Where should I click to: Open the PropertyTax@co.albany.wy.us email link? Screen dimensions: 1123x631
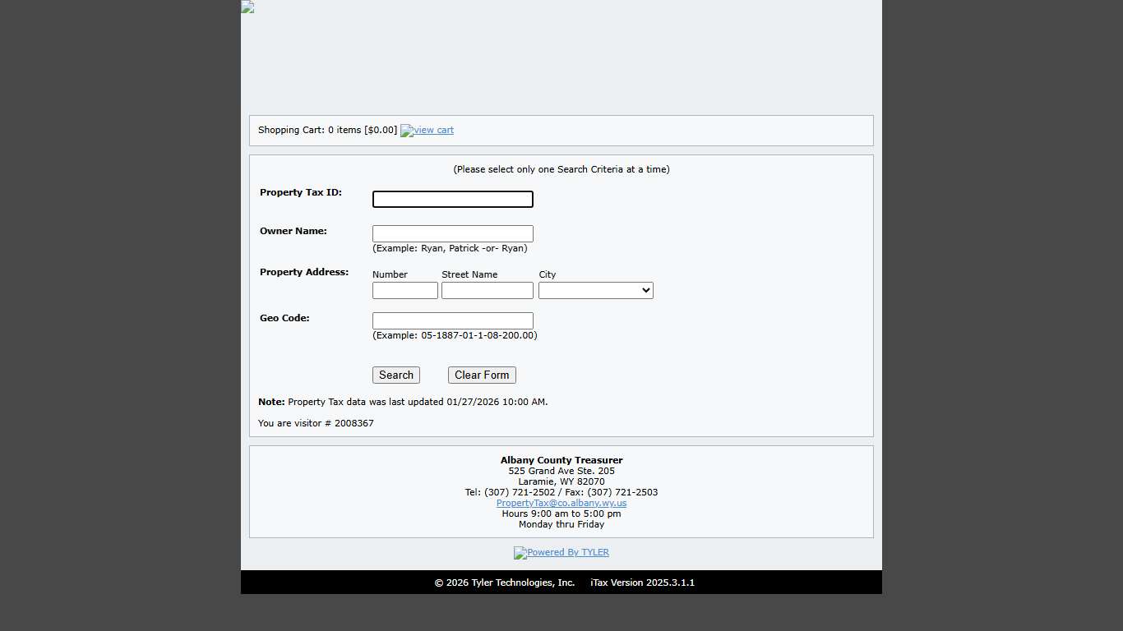point(561,503)
